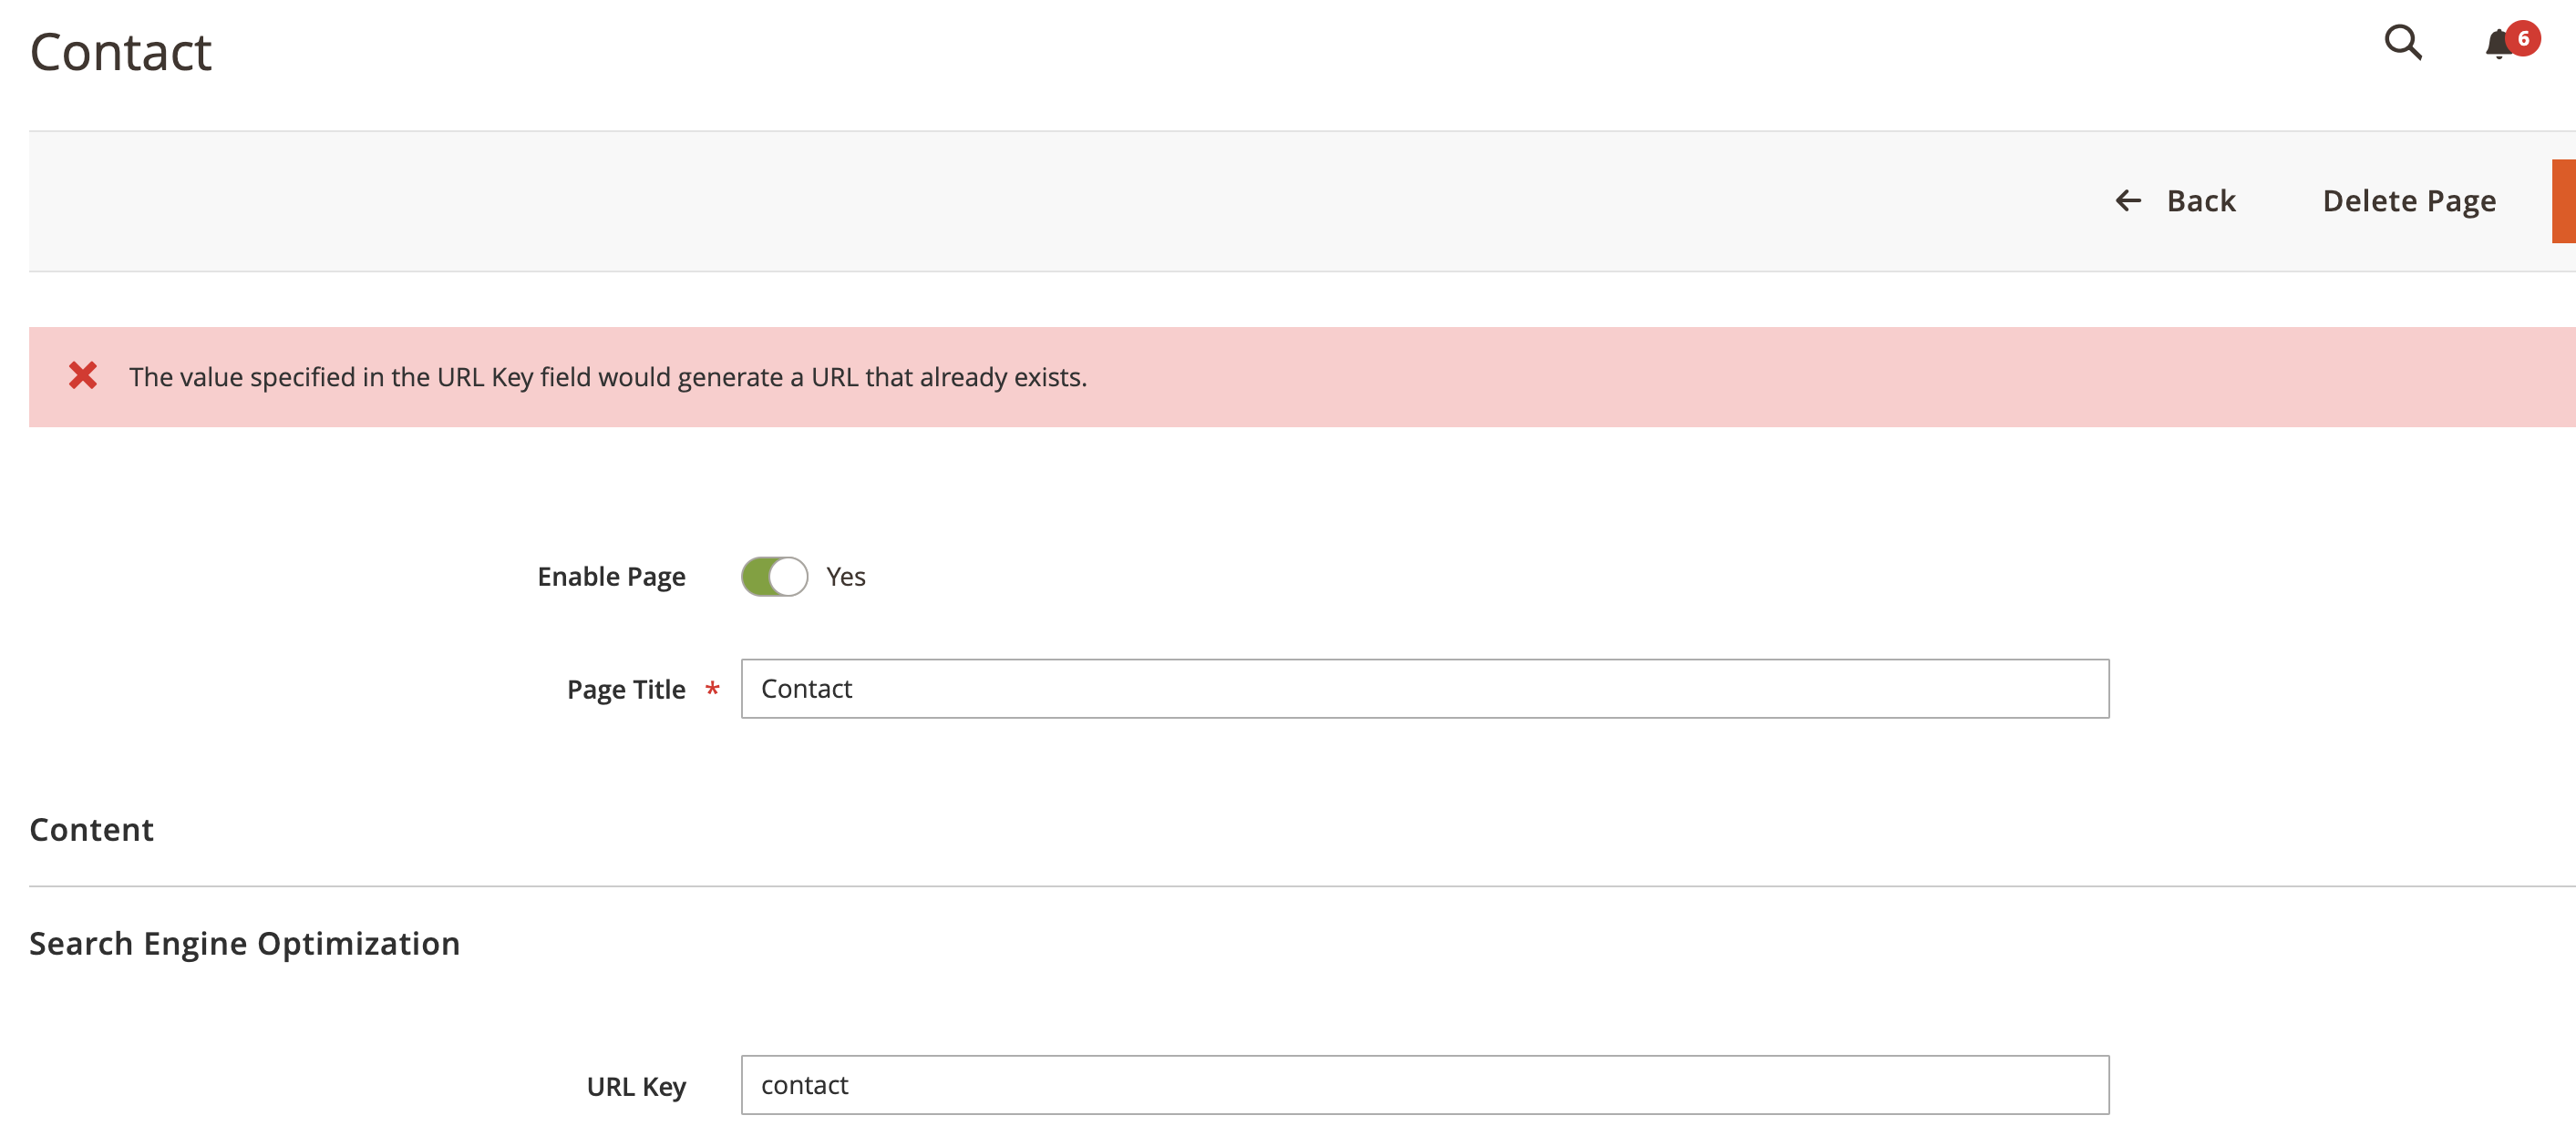The width and height of the screenshot is (2576, 1146).
Task: Collapse the Content panel header
Action: click(x=92, y=829)
